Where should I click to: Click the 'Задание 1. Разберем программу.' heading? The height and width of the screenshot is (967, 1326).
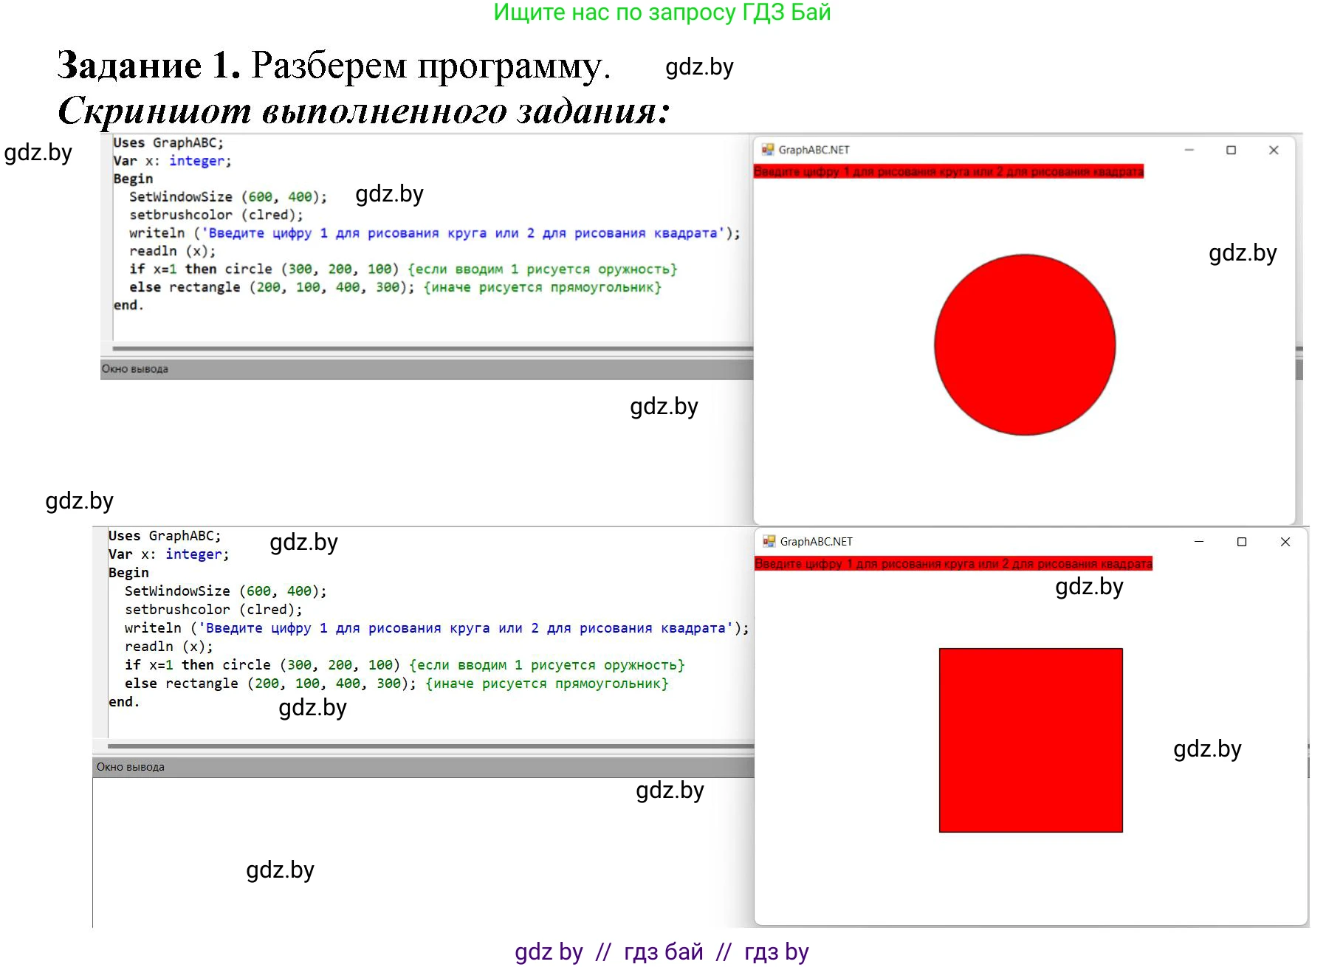click(x=334, y=66)
